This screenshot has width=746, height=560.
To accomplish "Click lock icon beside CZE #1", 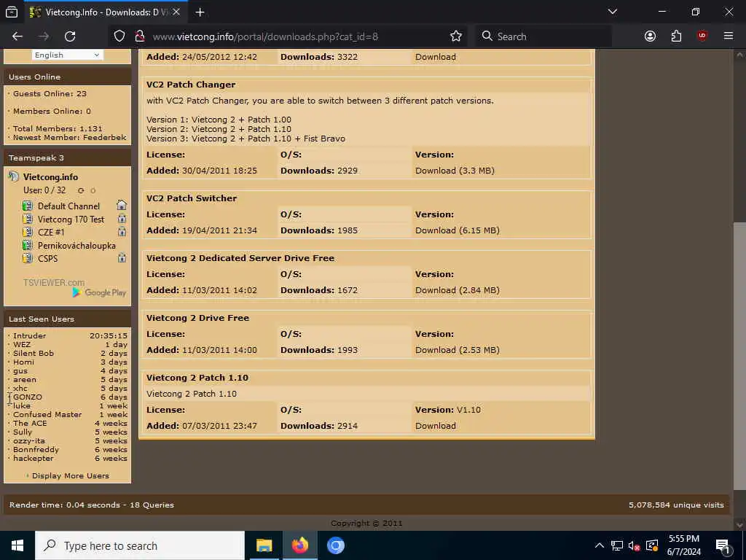I will [122, 232].
